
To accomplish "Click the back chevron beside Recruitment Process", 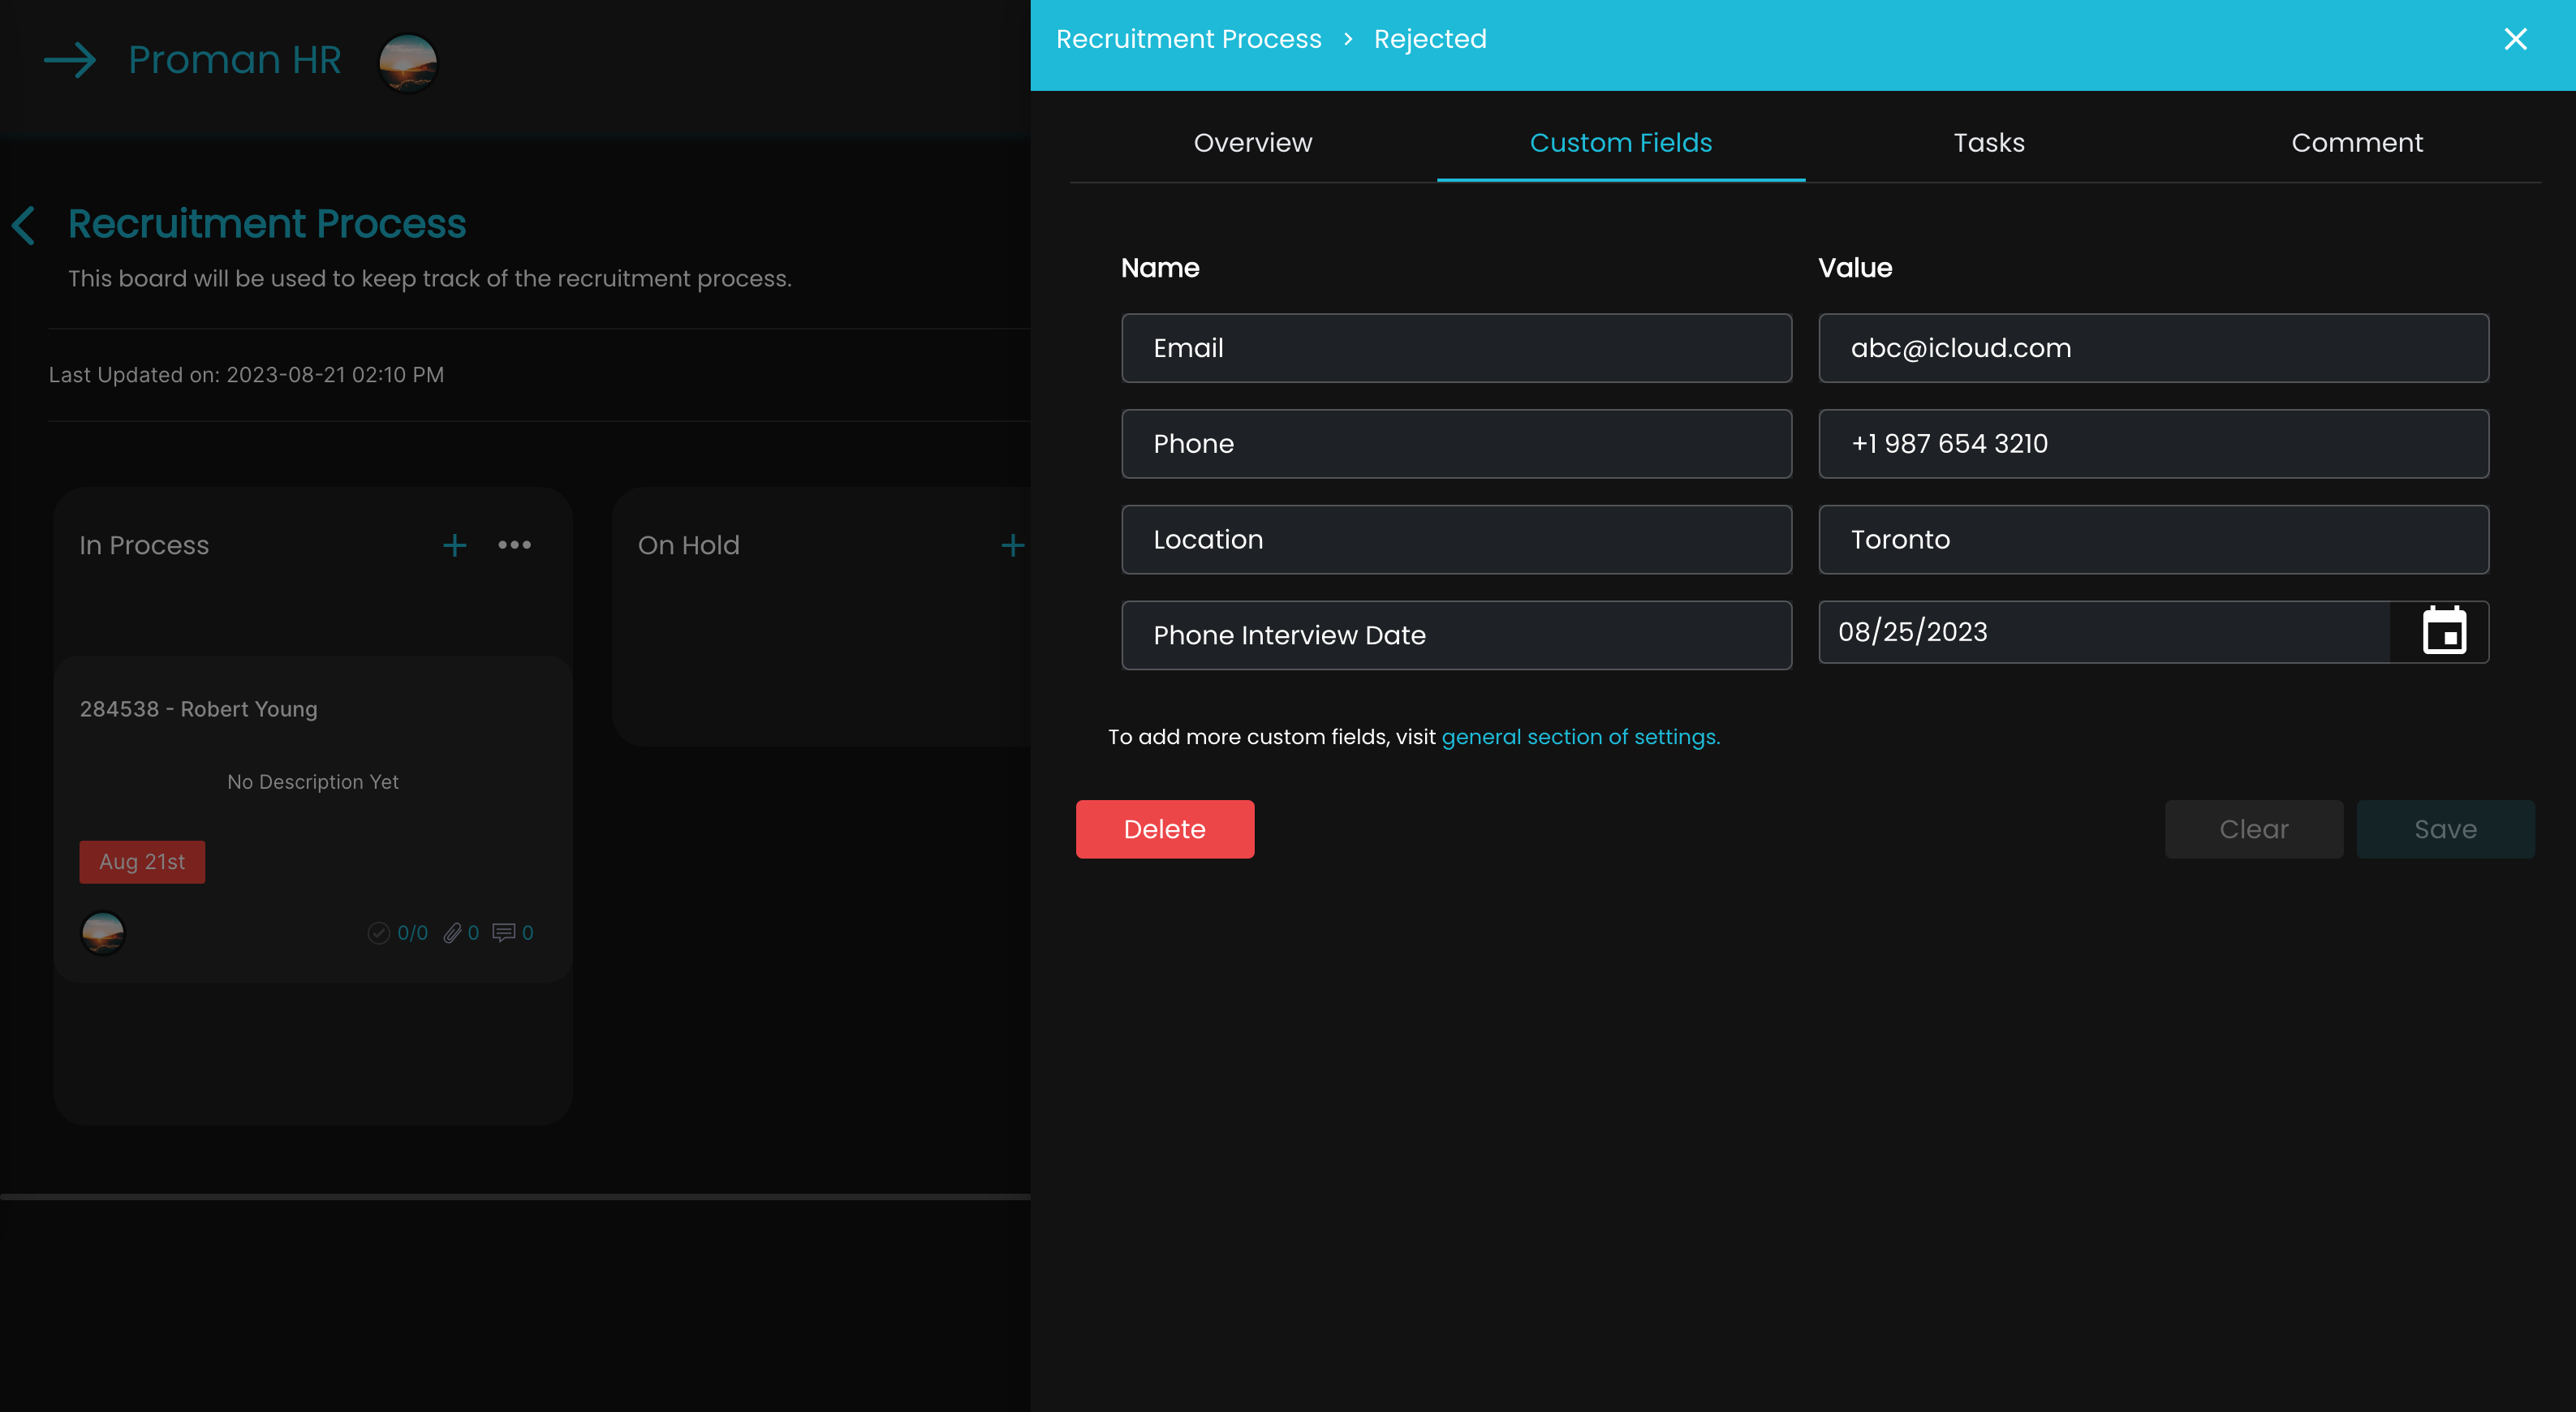I will [x=24, y=225].
